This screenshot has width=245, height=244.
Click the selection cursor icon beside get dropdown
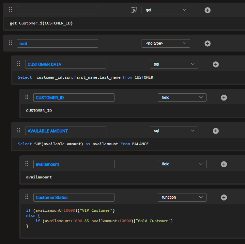(x=134, y=10)
